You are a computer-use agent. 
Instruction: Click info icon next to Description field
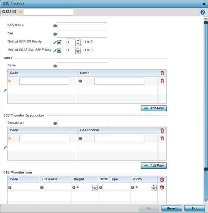pyautogui.click(x=55, y=123)
